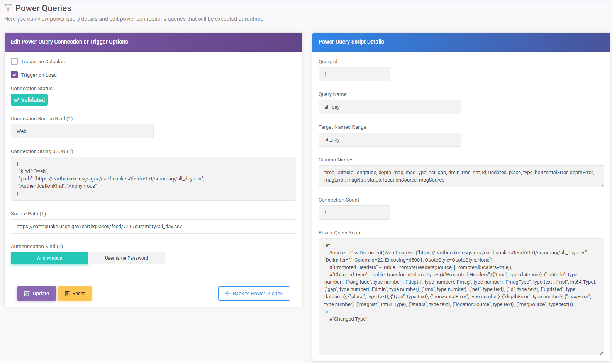This screenshot has width=612, height=363.
Task: Click the Edit Power Query Connection panel header
Action: (153, 42)
